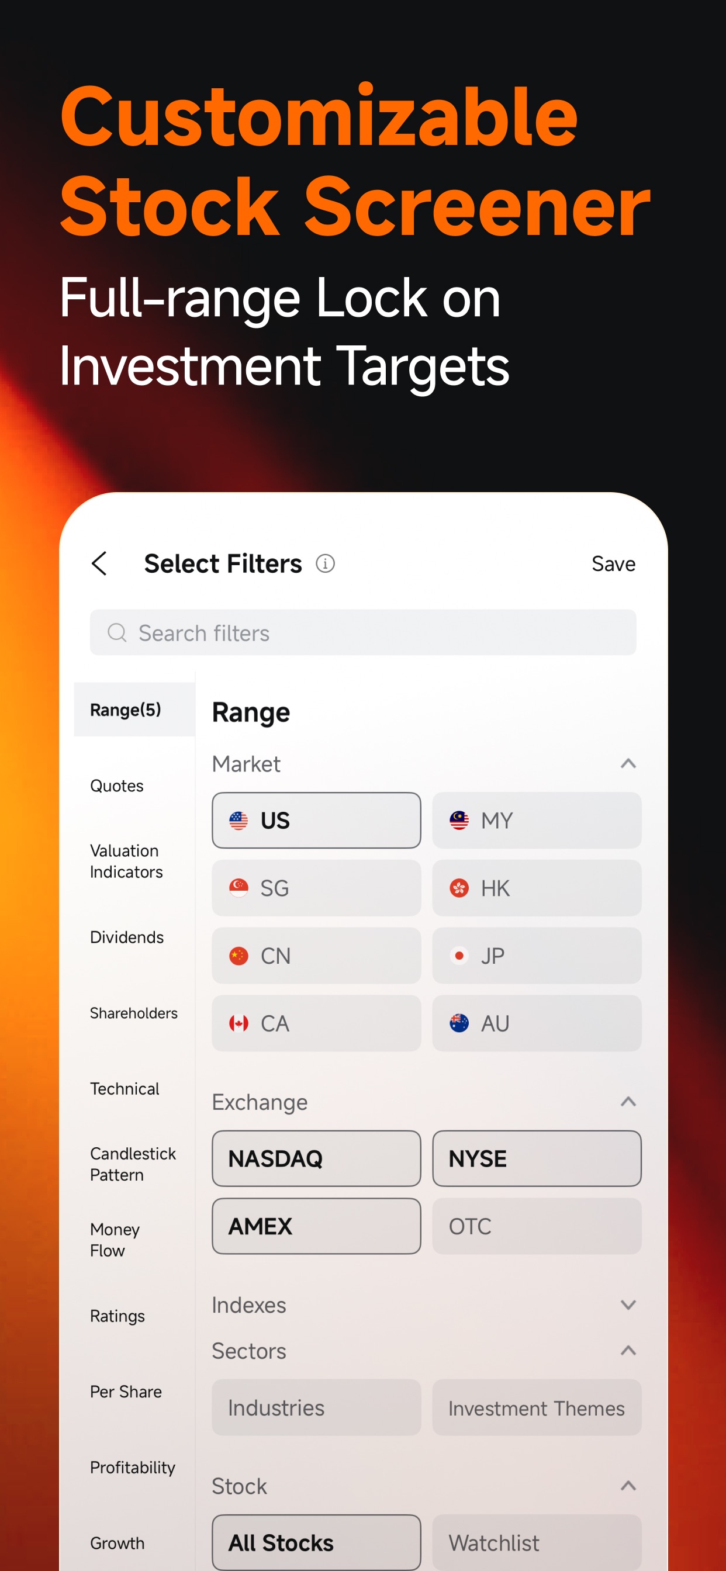726x1571 pixels.
Task: Select the CN market option
Action: 316,956
